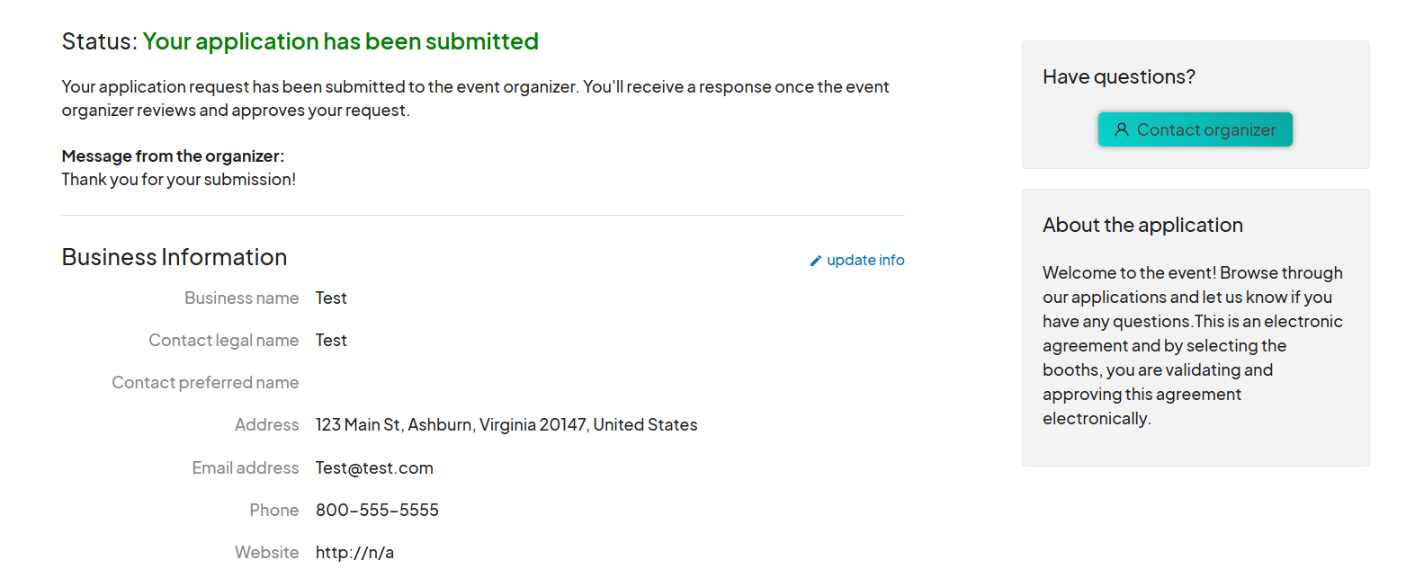
Task: Click the person icon in Contact organizer
Action: [1121, 129]
